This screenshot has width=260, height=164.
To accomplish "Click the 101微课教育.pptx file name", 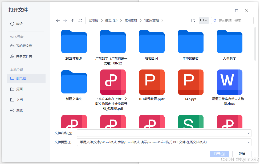I will pyautogui.click(x=152, y=99).
